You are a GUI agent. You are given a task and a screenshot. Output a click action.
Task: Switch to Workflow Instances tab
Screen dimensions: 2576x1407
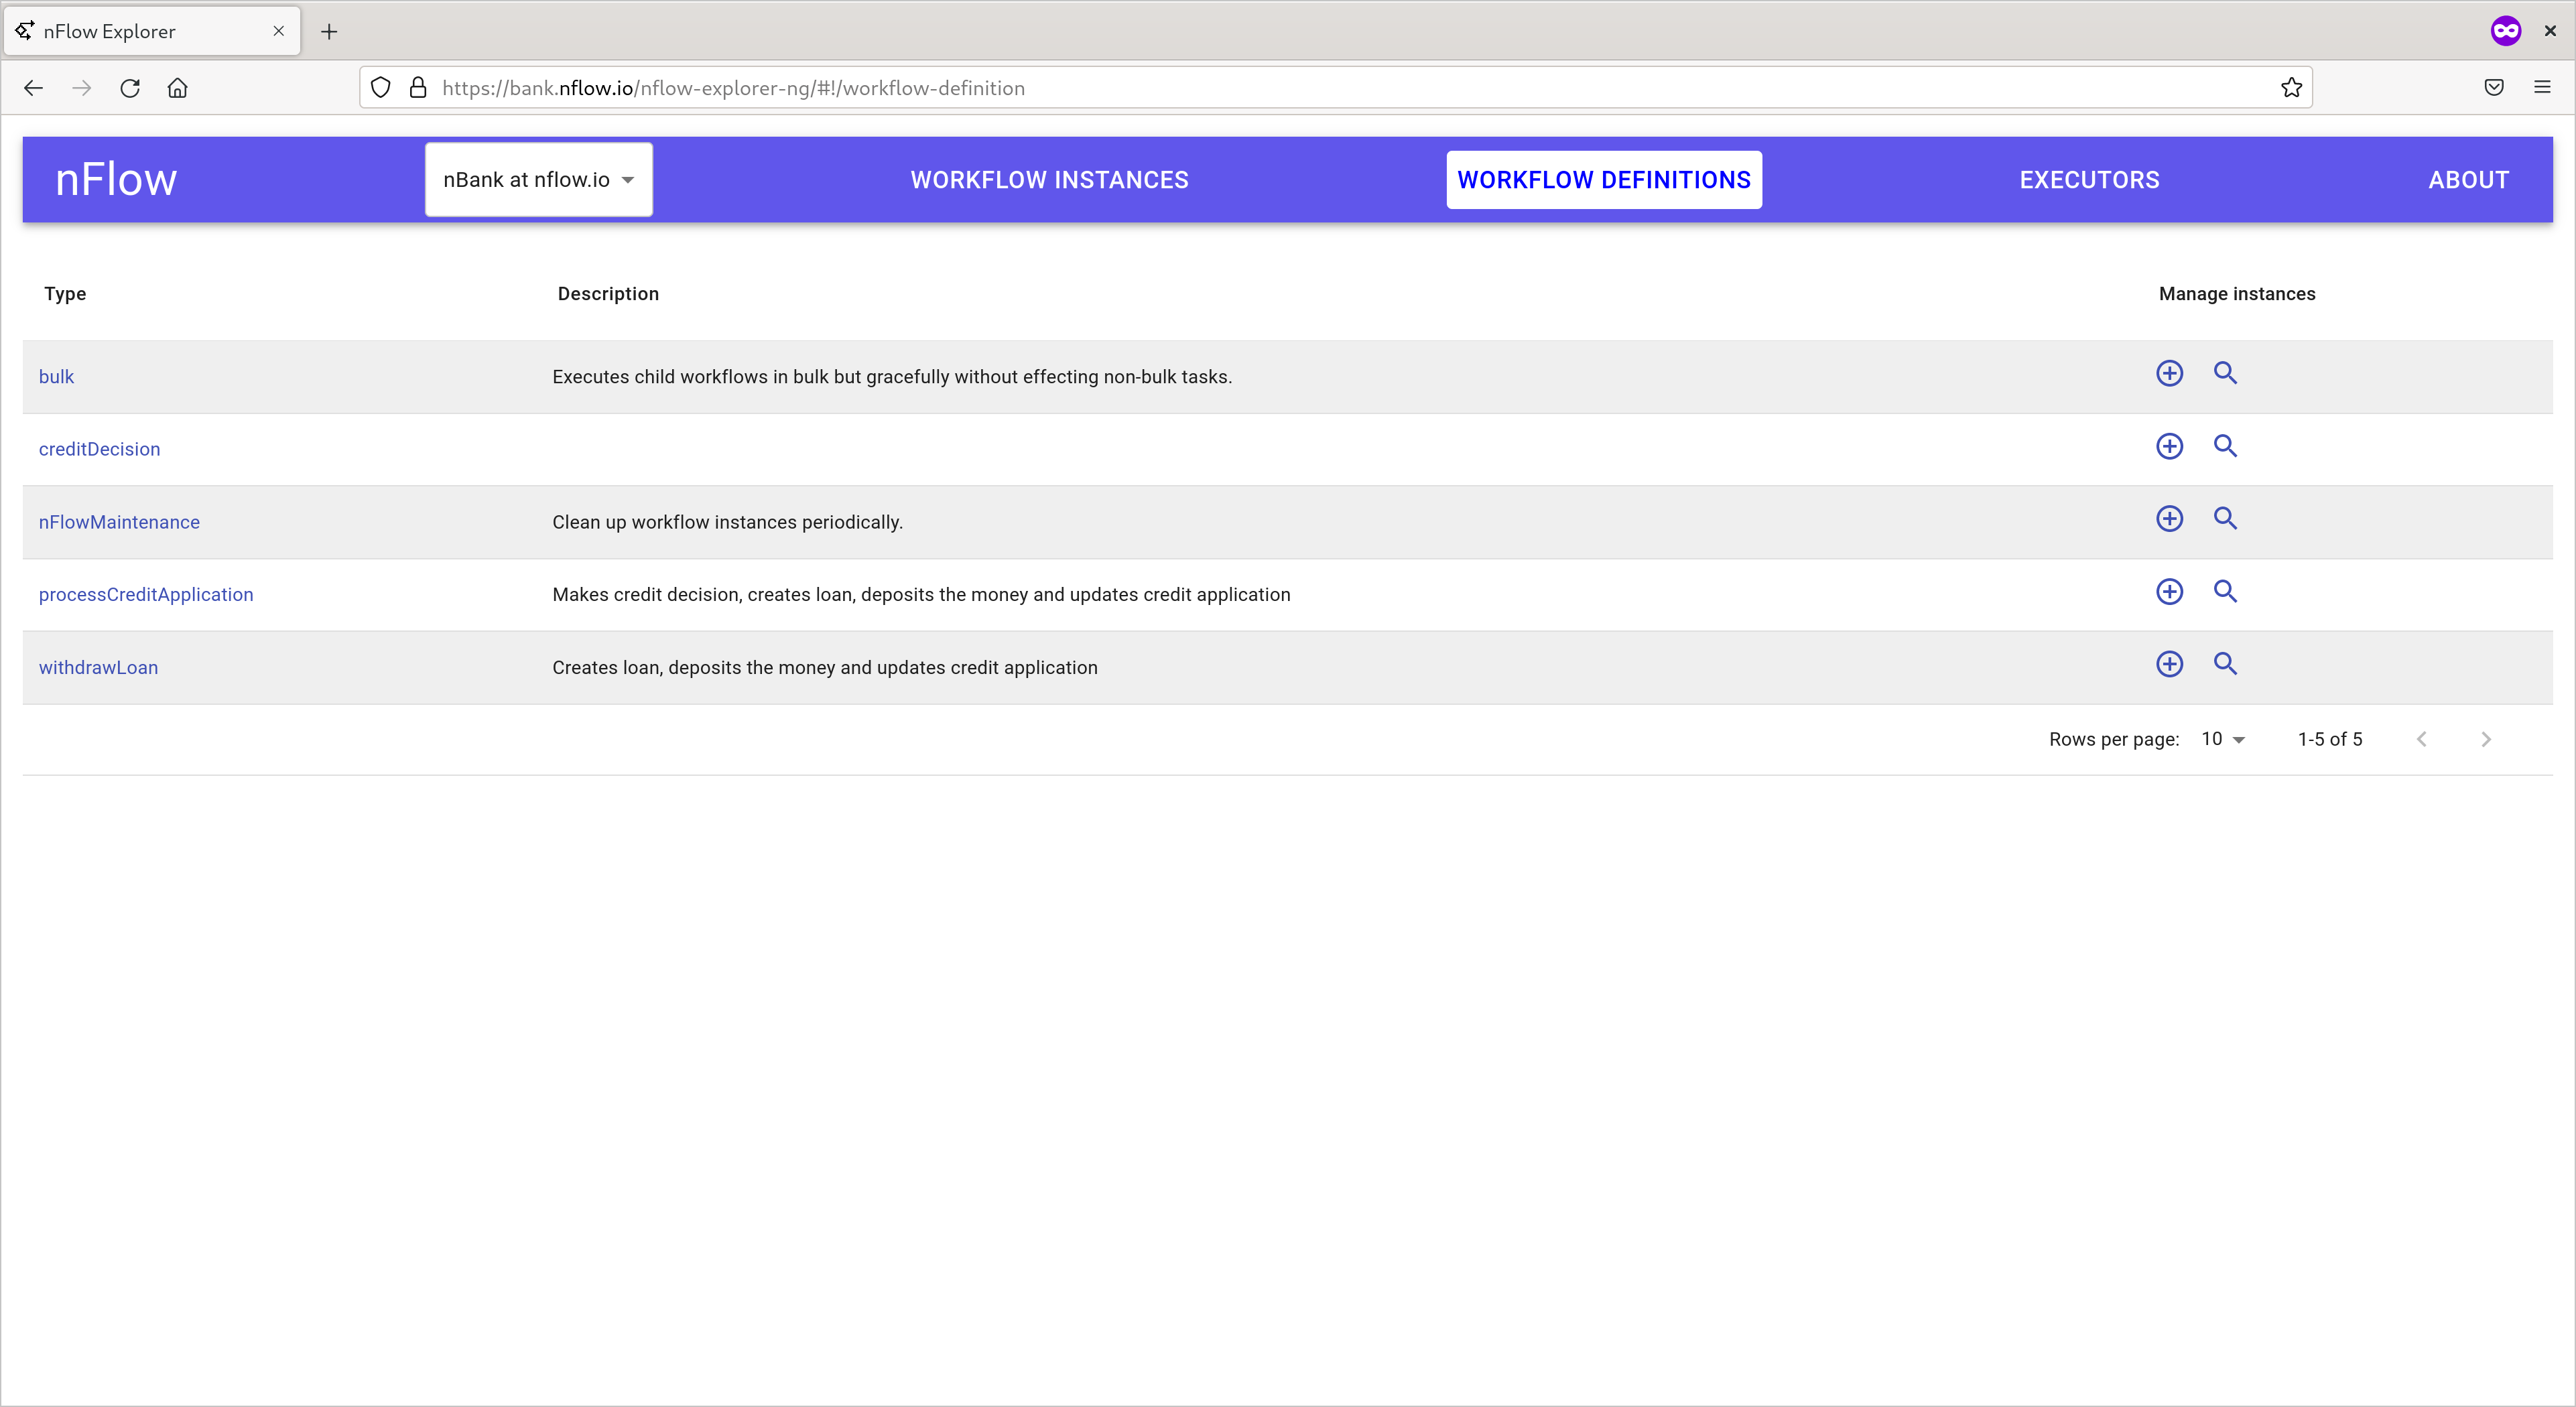1049,180
